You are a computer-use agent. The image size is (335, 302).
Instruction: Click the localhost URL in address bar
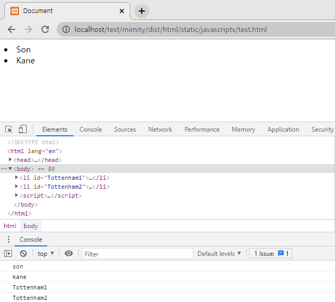click(x=171, y=29)
